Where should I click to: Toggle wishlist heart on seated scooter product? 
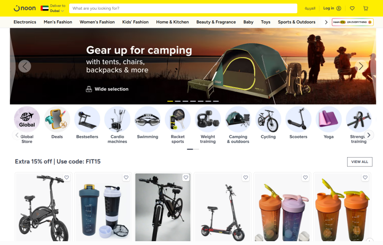245,177
